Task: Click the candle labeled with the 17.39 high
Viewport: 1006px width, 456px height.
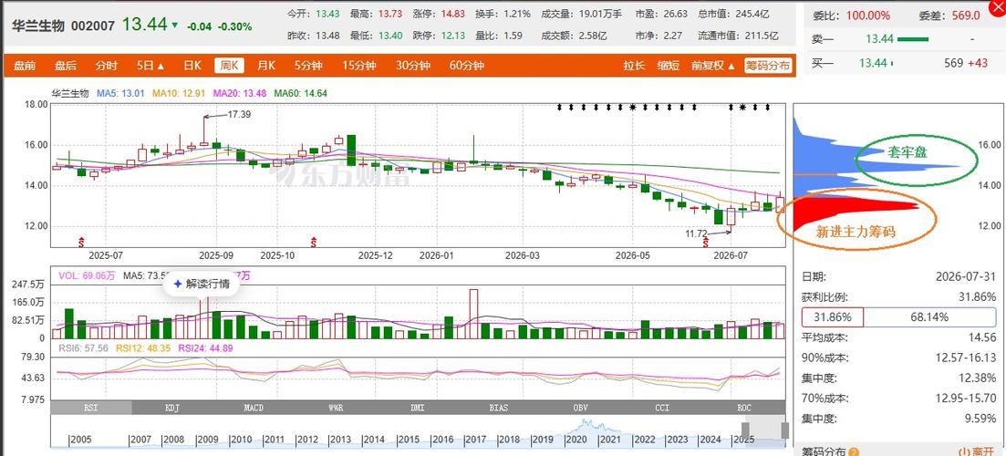Action: point(204,130)
